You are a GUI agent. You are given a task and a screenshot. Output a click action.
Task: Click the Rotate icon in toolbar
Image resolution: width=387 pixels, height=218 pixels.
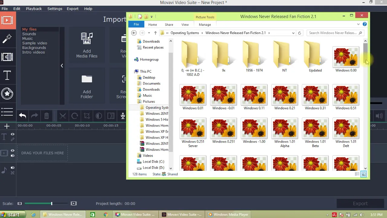click(x=75, y=116)
